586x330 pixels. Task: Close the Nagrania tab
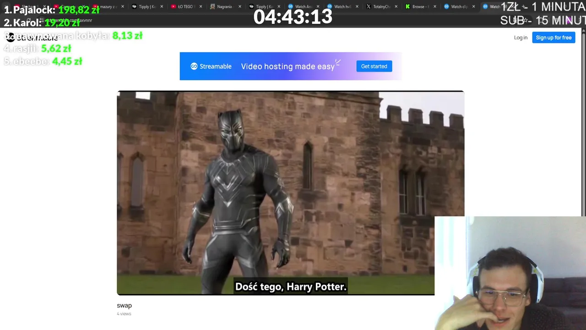(x=240, y=7)
